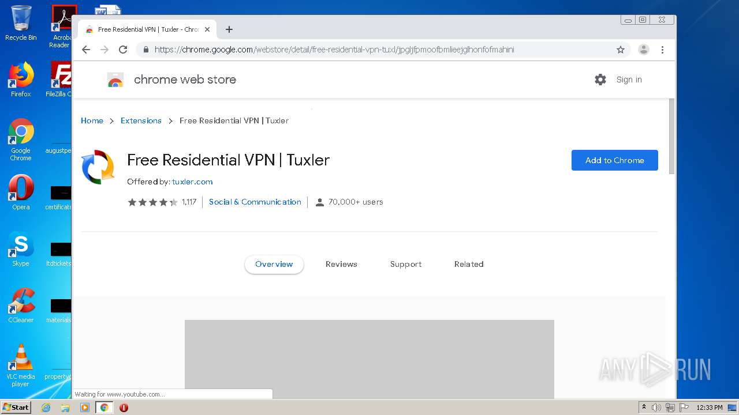The width and height of the screenshot is (739, 415).
Task: Click the Chrome back arrow
Action: [86, 50]
